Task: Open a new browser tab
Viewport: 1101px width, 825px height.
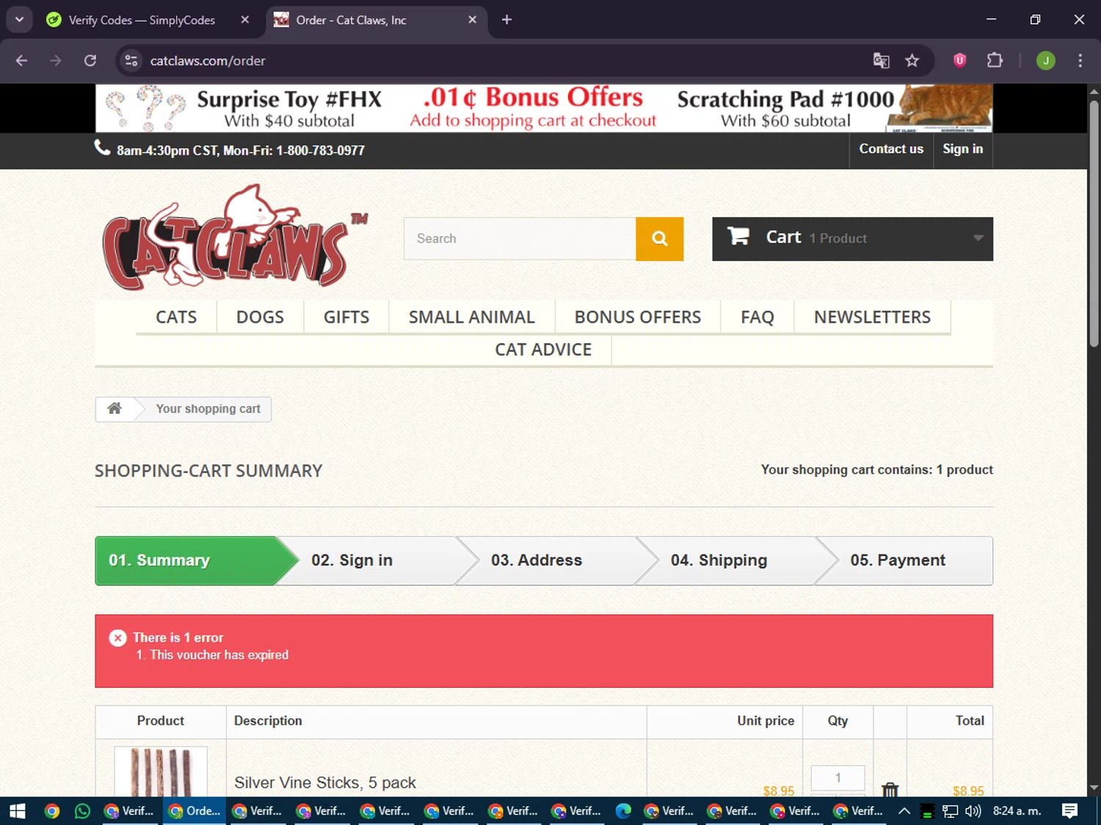Action: pyautogui.click(x=506, y=20)
